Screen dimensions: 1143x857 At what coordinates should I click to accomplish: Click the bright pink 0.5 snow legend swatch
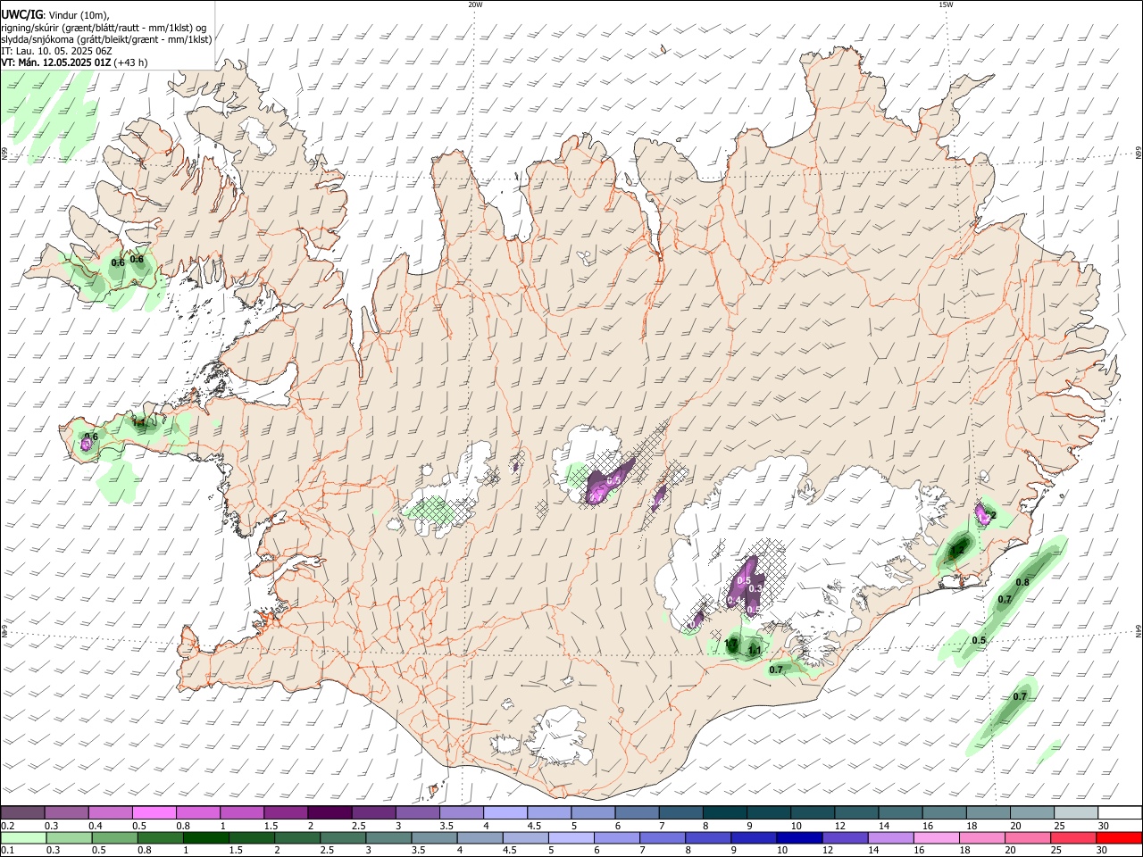click(154, 813)
